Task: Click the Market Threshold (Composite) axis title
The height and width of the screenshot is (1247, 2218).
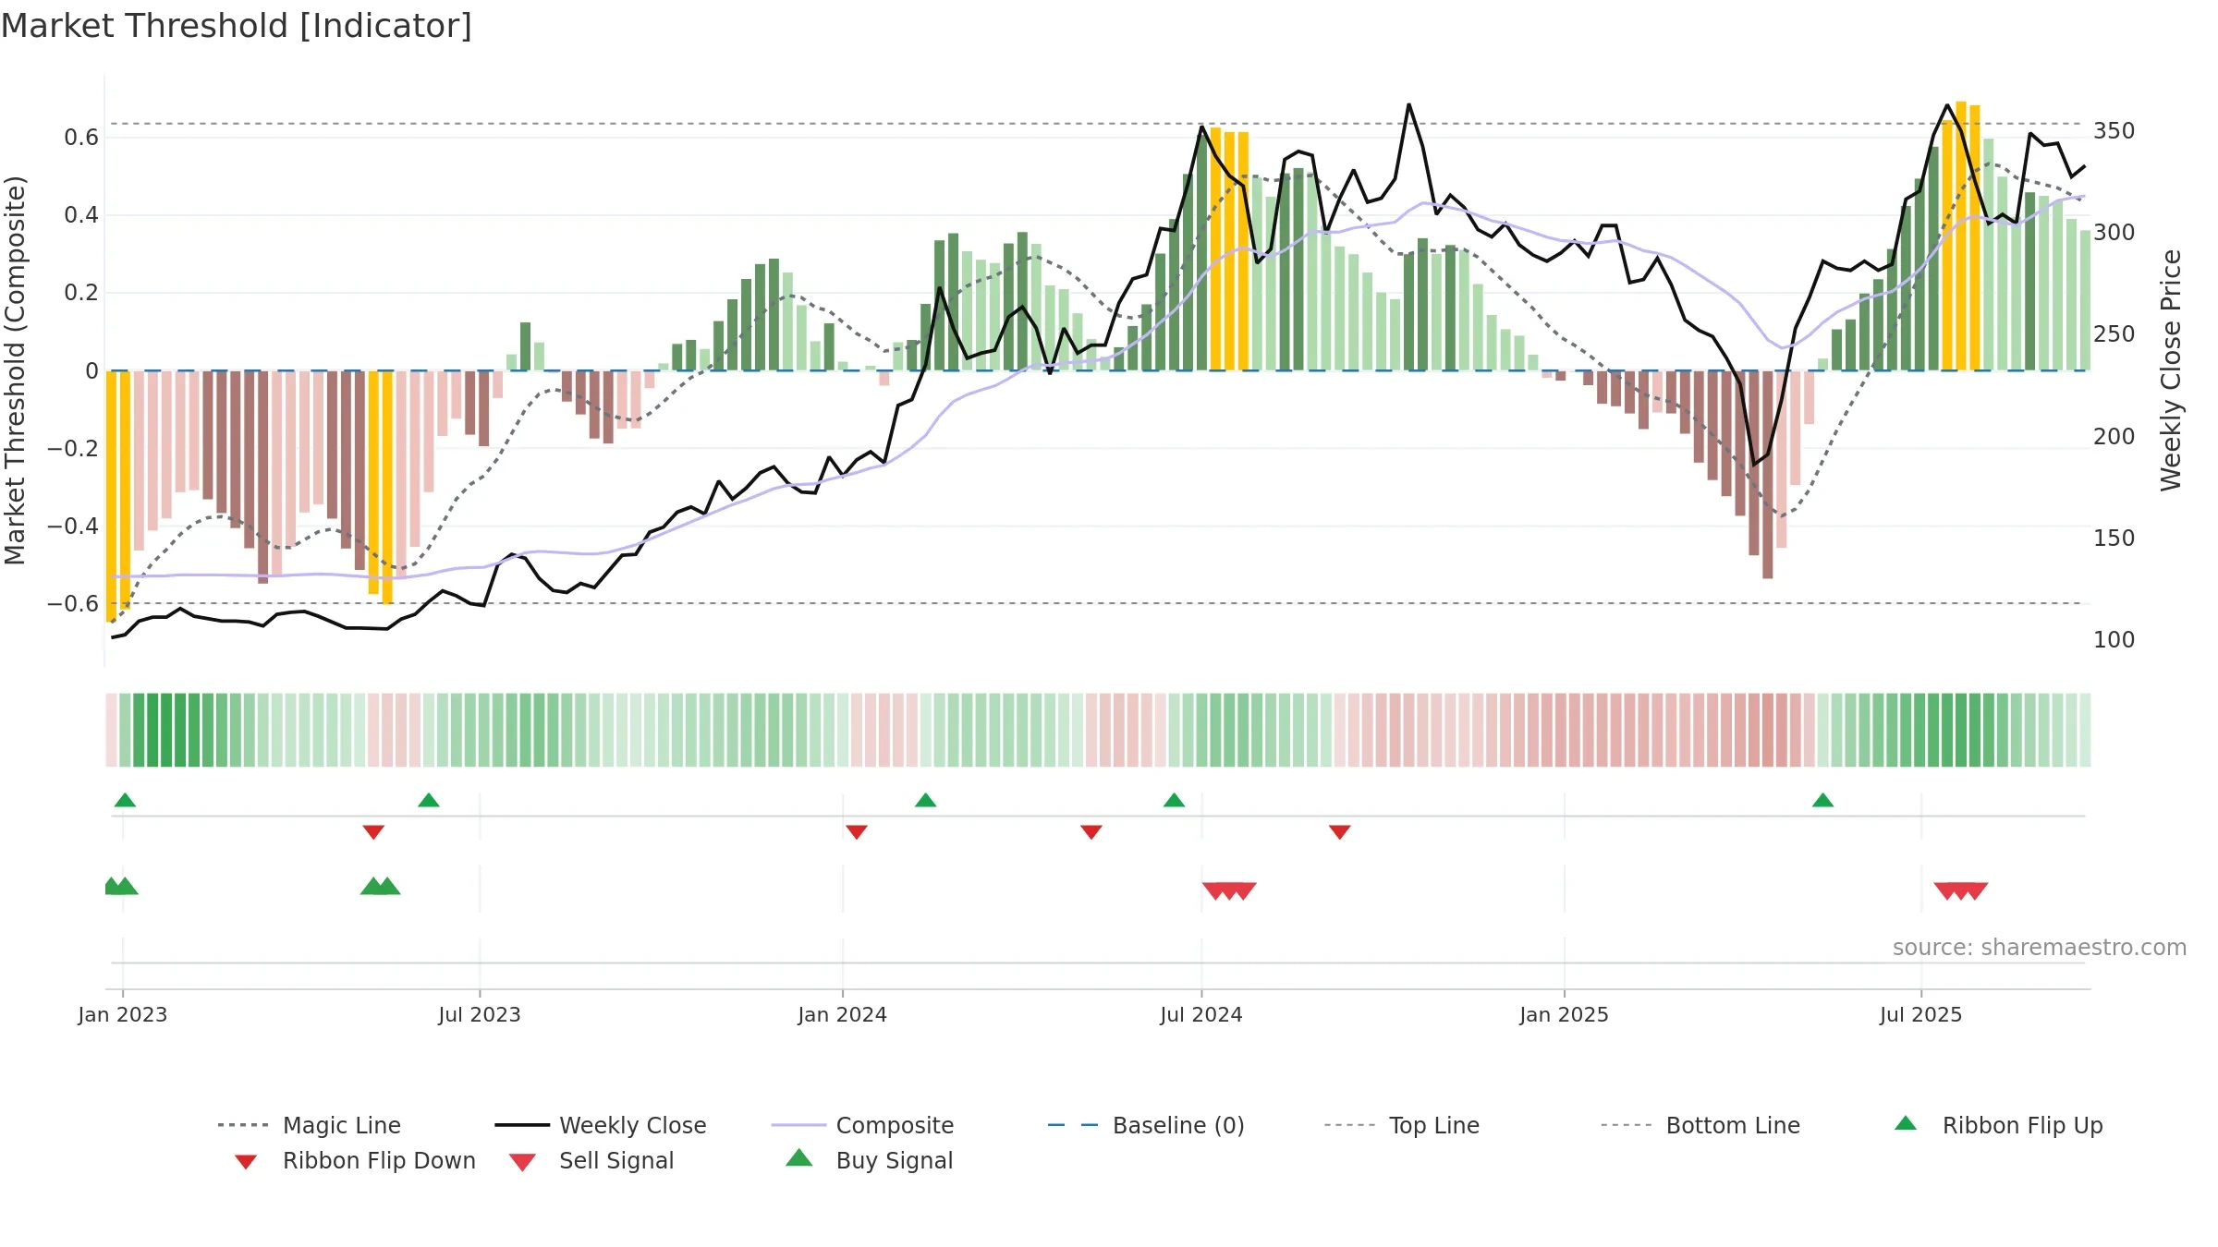Action: point(15,370)
